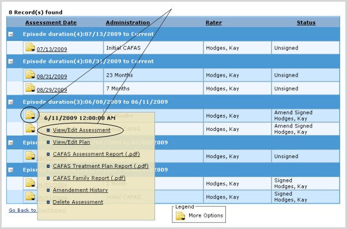Image resolution: width=347 pixels, height=229 pixels.
Task: Sort by Status column header
Action: coord(306,22)
